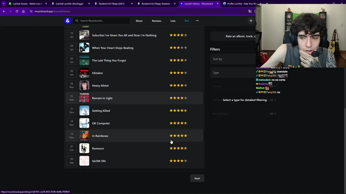
Task: Click the Musicboard logo icon
Action: click(68, 20)
